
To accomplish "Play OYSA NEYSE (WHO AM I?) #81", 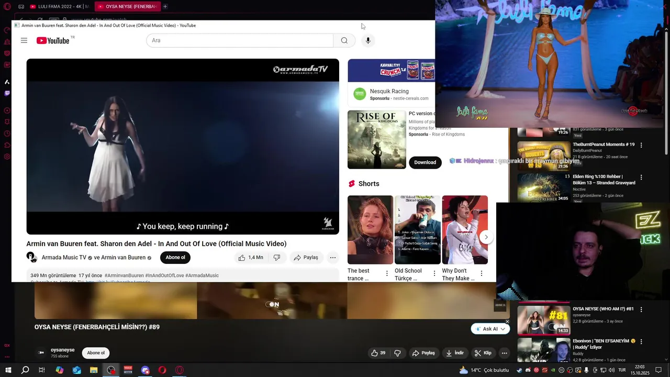I will [543, 320].
